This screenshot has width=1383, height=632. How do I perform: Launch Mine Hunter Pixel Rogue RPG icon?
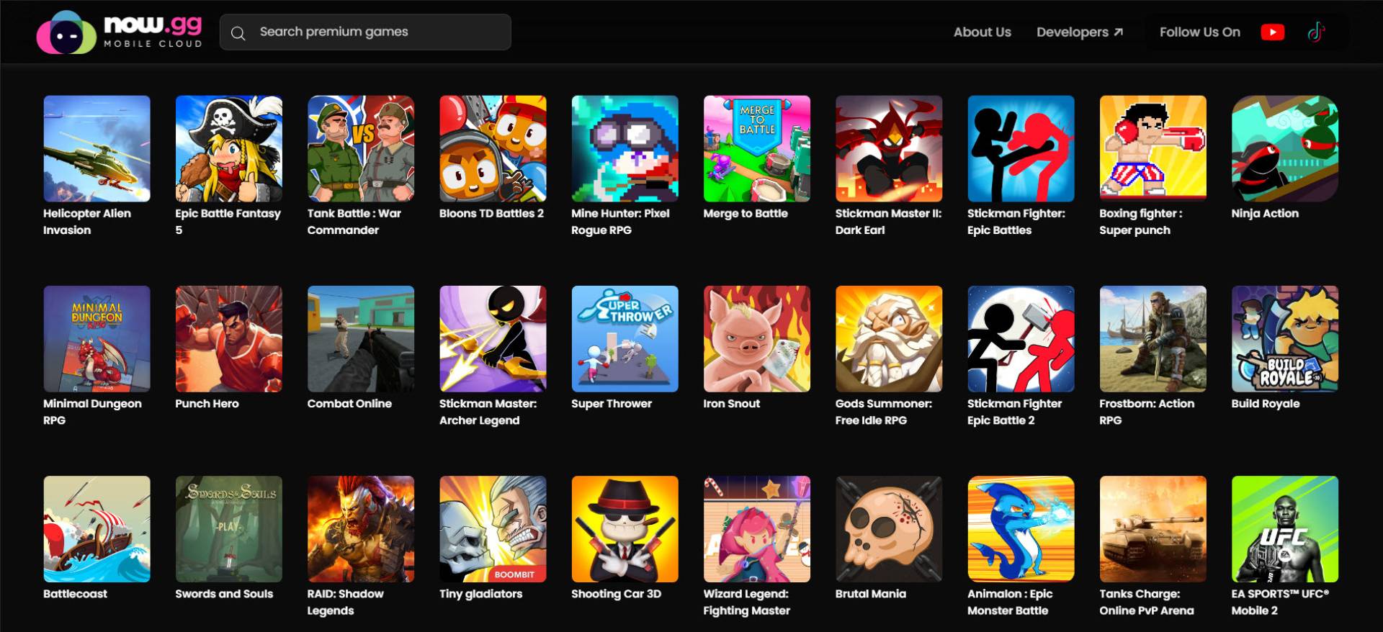click(625, 149)
